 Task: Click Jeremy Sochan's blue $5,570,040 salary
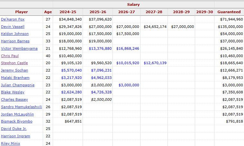pyautogui.click(x=71, y=70)
